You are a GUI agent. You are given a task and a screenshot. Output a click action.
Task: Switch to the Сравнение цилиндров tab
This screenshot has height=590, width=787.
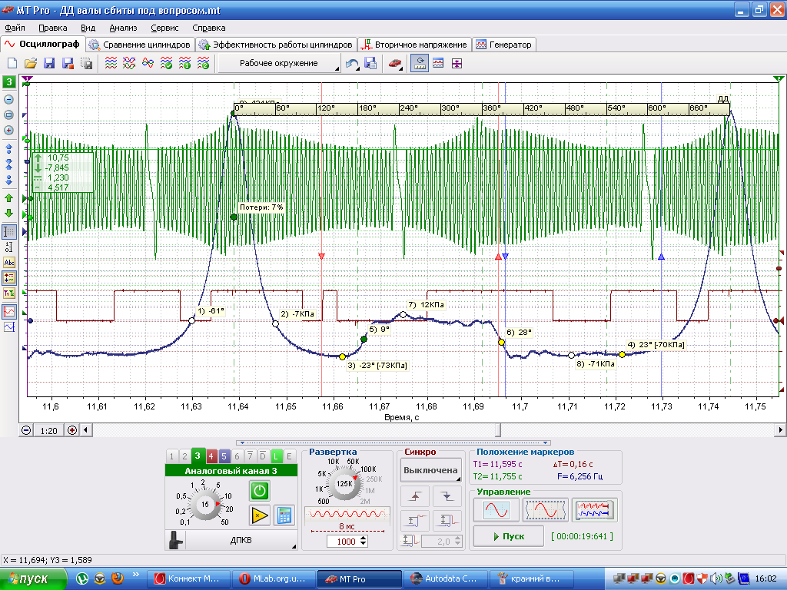pyautogui.click(x=140, y=45)
